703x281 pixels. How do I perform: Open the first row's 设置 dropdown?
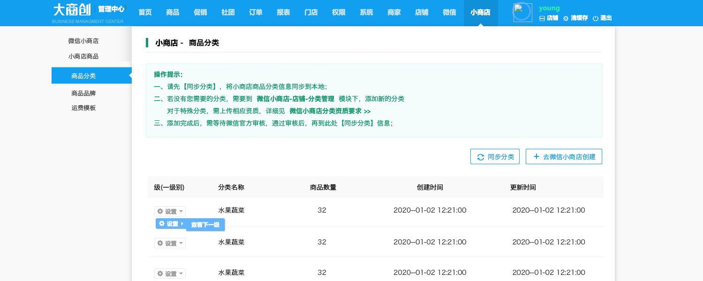point(170,211)
